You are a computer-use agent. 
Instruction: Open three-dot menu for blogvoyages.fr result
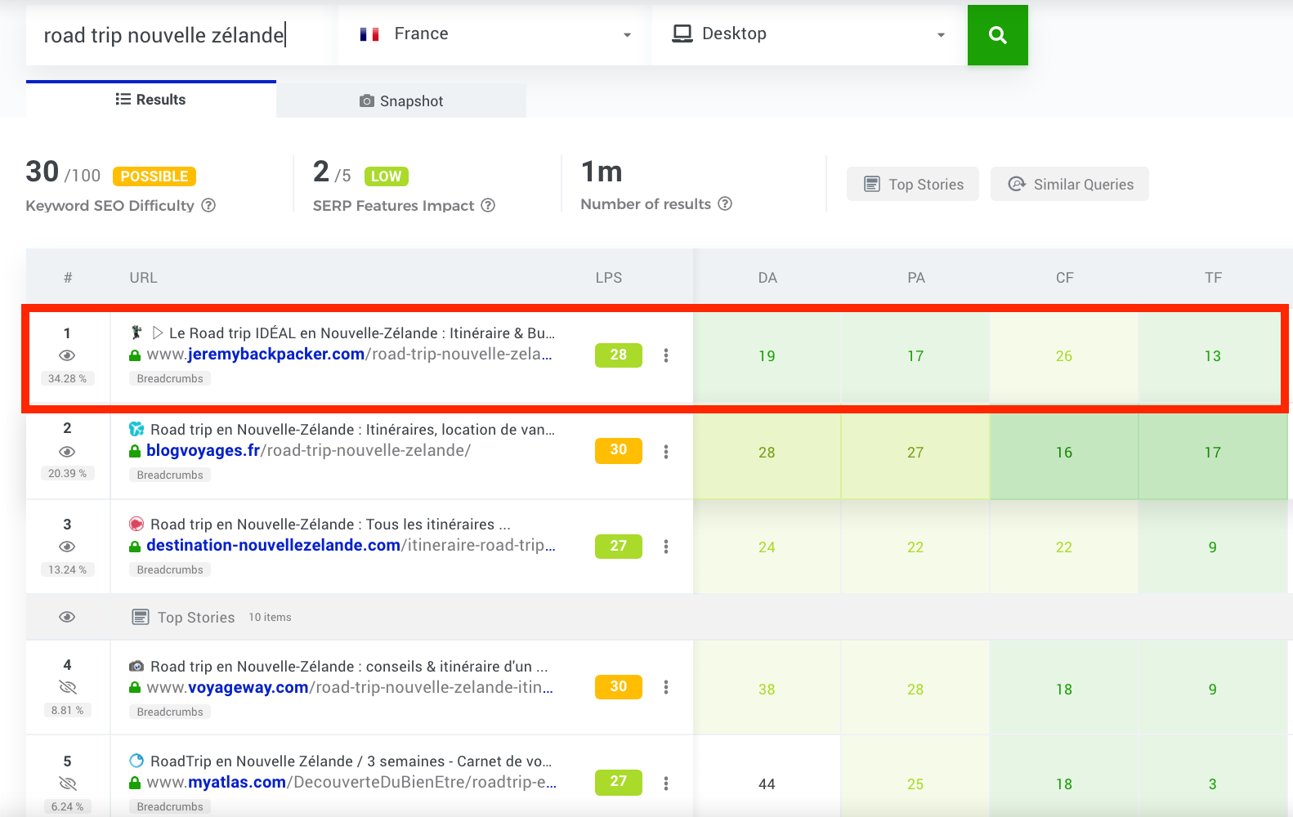pyautogui.click(x=666, y=452)
